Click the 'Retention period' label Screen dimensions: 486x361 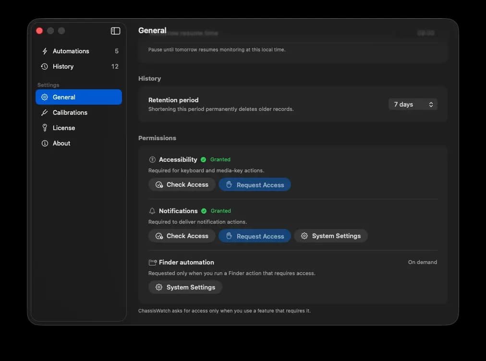[x=173, y=100]
